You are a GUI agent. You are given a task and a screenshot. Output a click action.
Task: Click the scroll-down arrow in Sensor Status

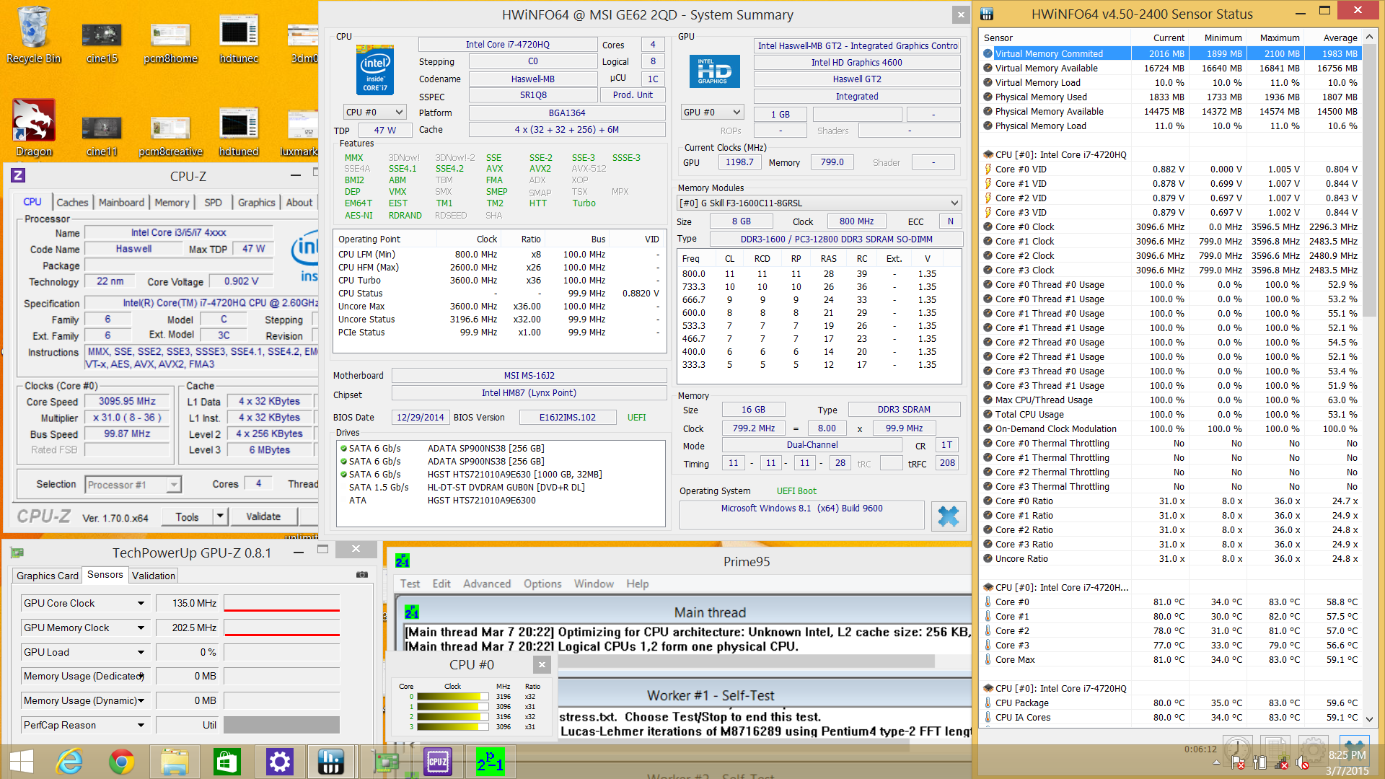1369,719
